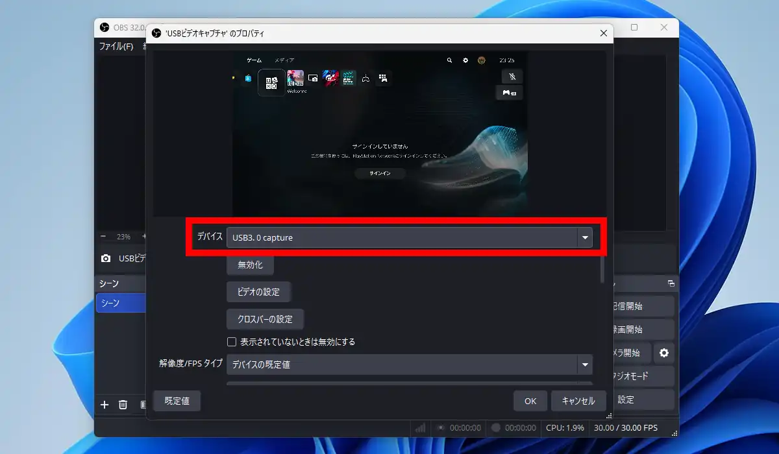
Task: Open クロスバーの設定
Action: click(265, 319)
